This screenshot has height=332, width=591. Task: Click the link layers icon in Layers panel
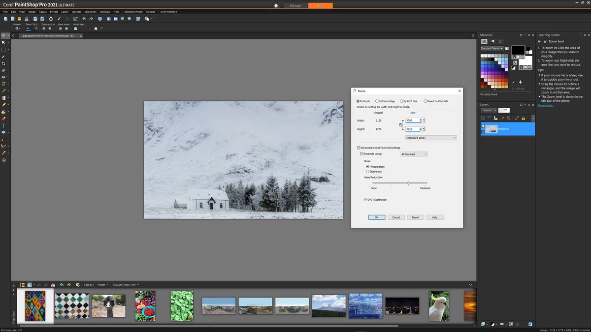[517, 118]
